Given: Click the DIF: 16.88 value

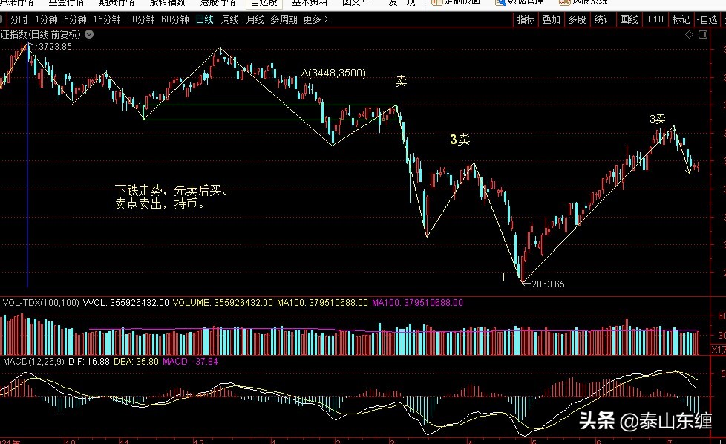Looking at the screenshot, I should 89,361.
